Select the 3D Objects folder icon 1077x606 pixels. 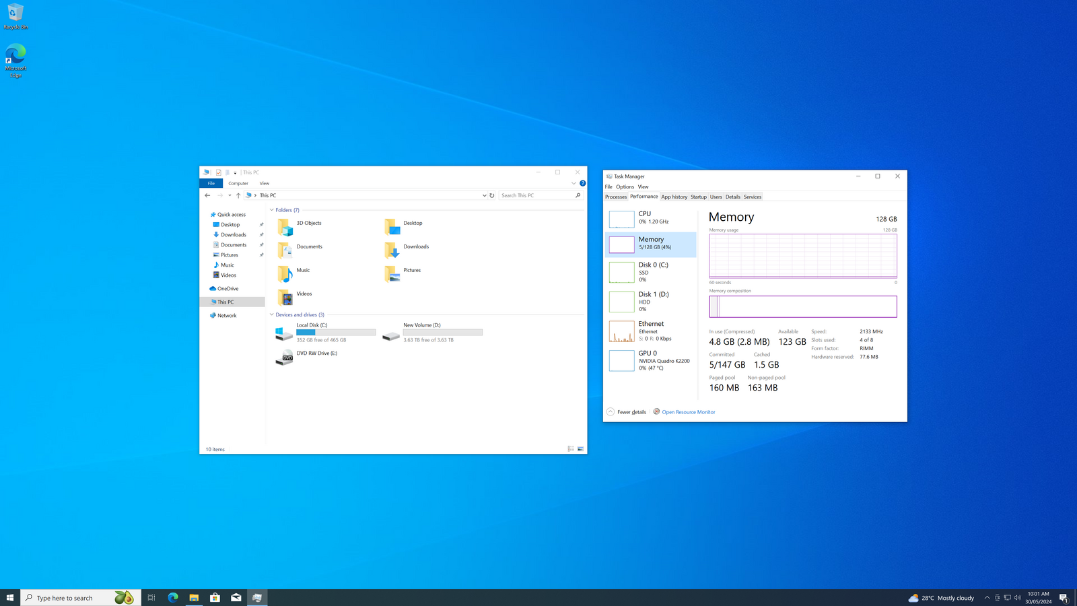[285, 227]
